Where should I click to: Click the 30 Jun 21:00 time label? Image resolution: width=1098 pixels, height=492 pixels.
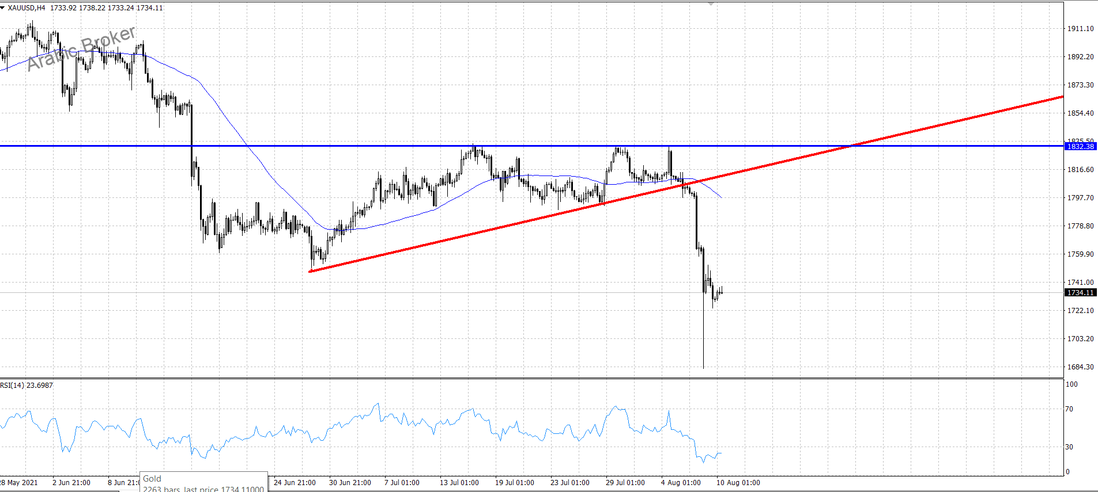350,483
